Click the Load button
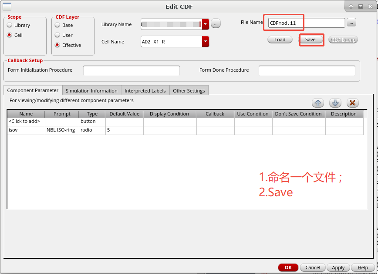378x274 pixels. 280,40
